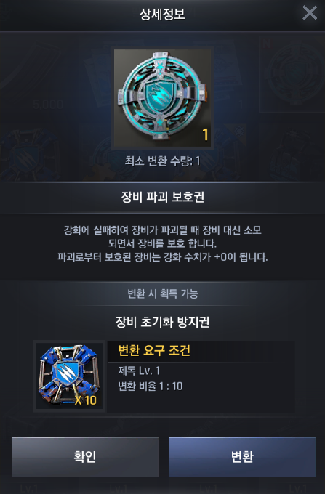Image resolution: width=325 pixels, height=494 pixels.
Task: Tap the X10 amount on the reward icon
Action: click(x=86, y=400)
